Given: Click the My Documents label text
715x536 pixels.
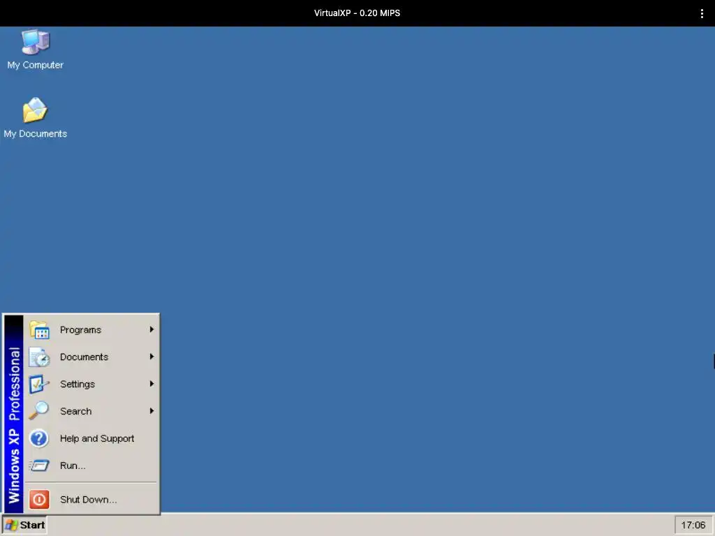Looking at the screenshot, I should pyautogui.click(x=35, y=133).
